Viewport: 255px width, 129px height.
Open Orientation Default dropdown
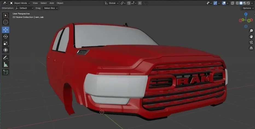(x=25, y=8)
